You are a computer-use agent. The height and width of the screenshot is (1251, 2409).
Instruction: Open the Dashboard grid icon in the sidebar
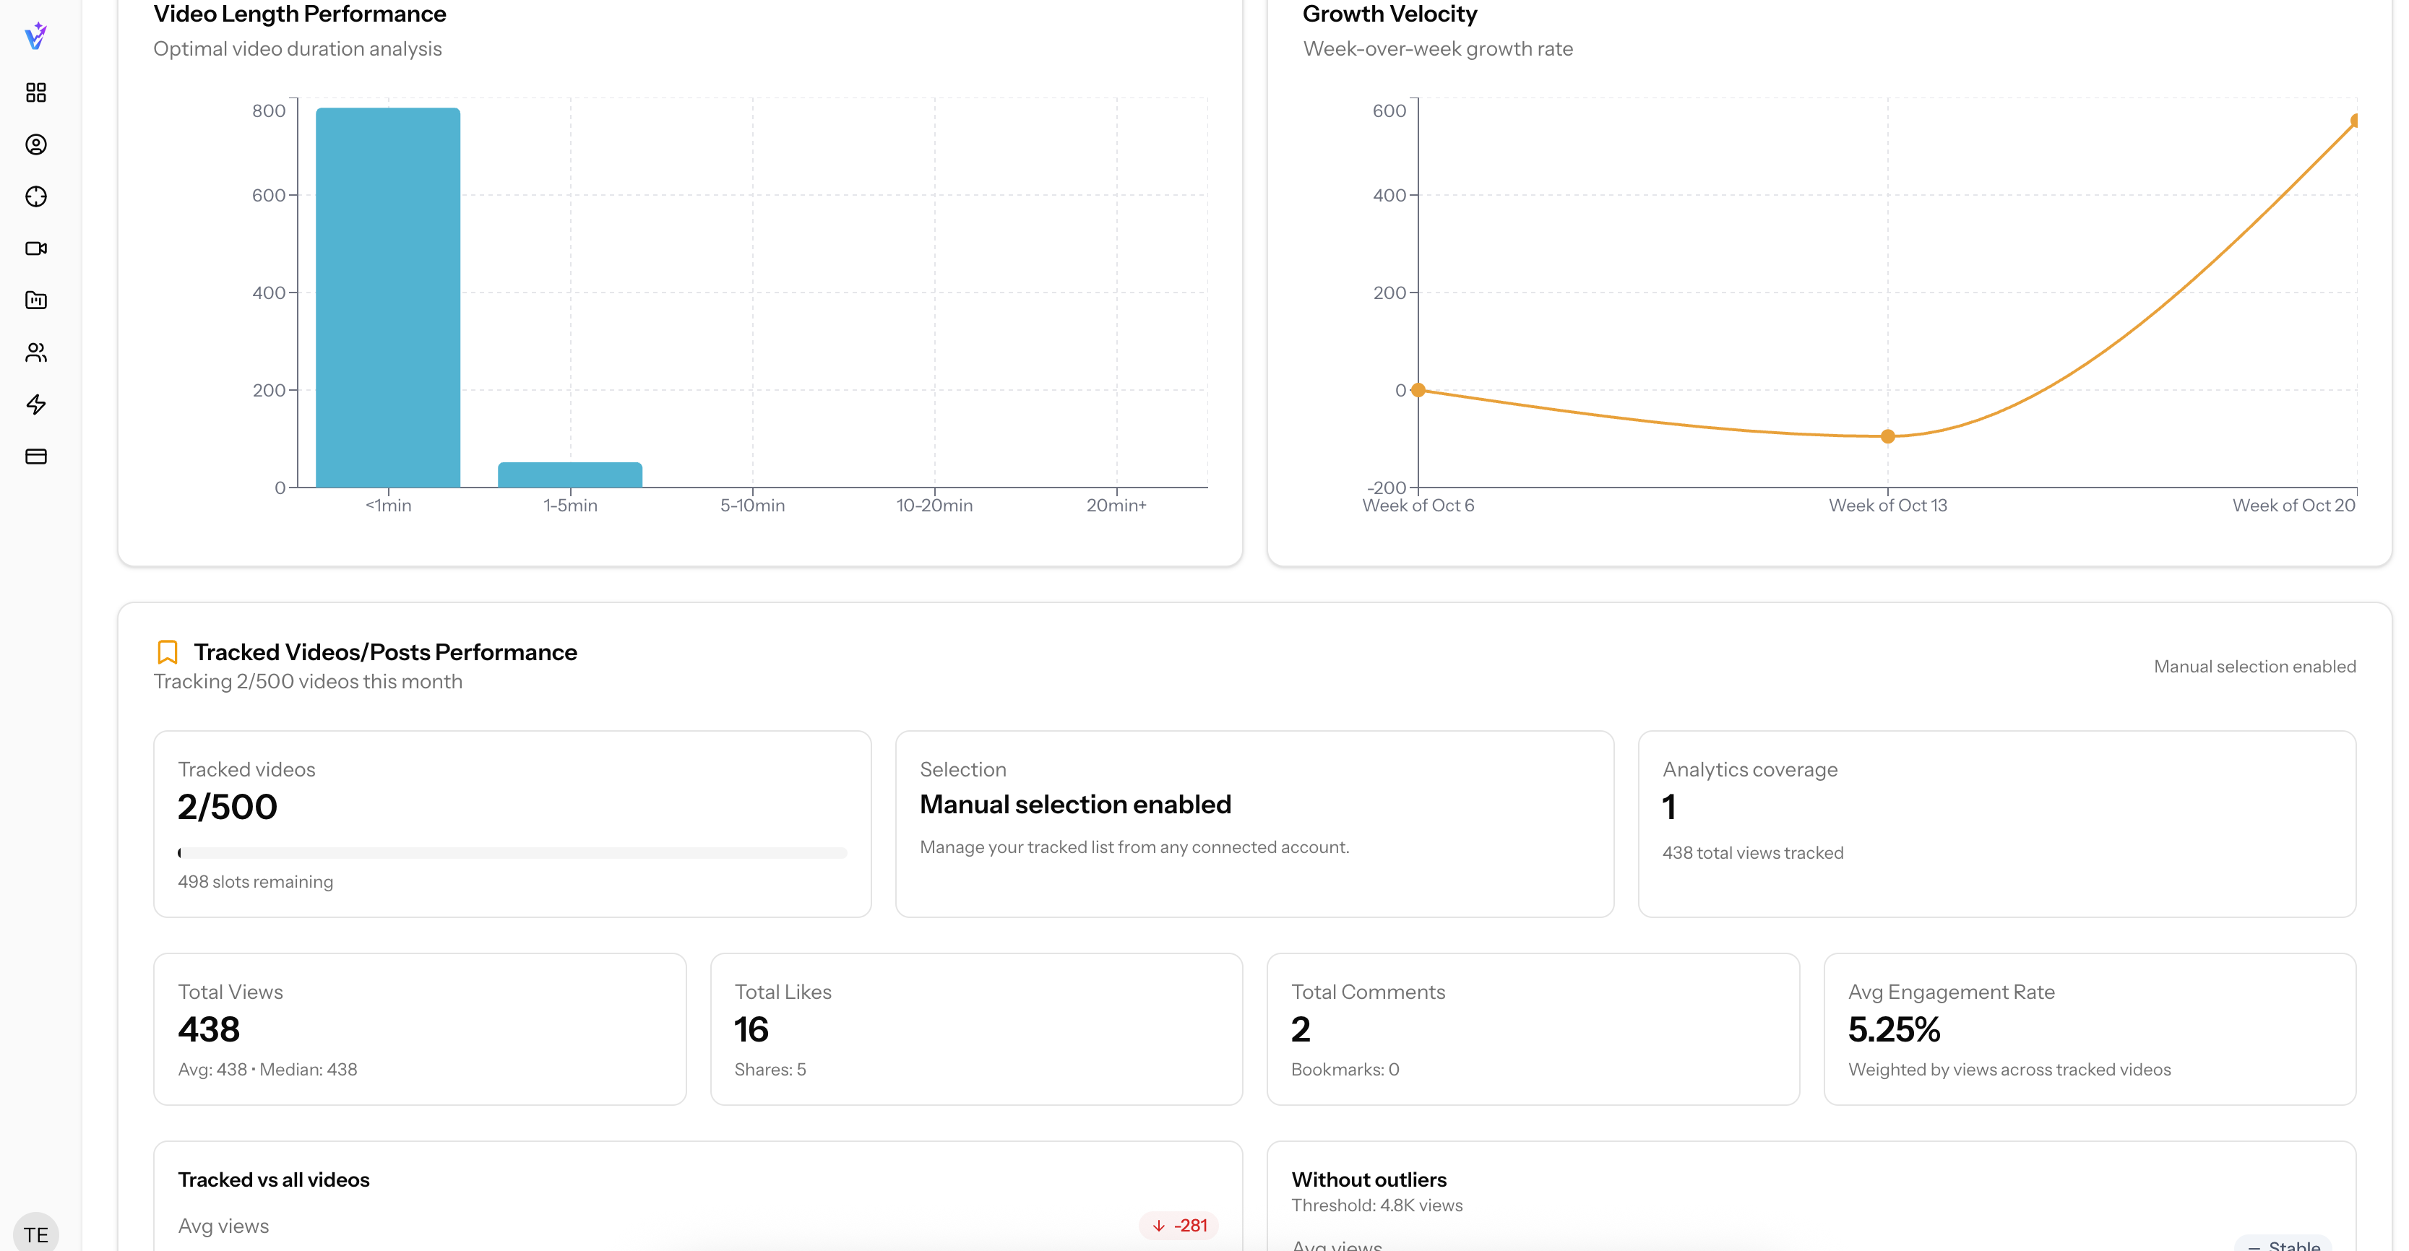click(x=35, y=92)
